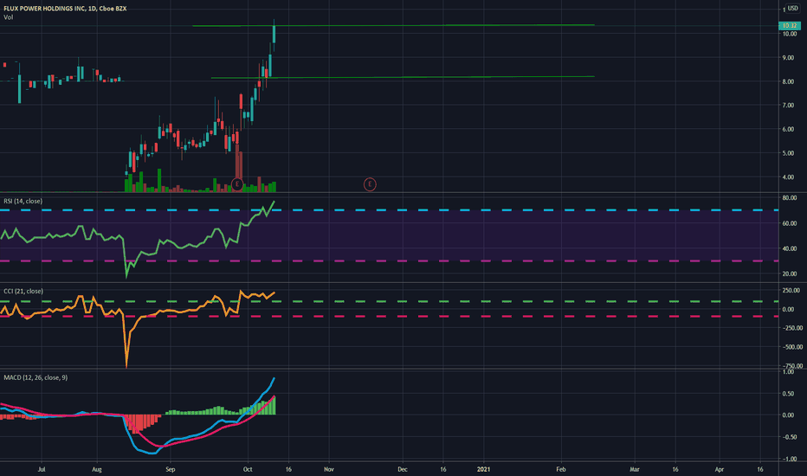Click the 60.00 label on RSI axis
Viewport: 807px width, 476px height.
pyautogui.click(x=790, y=223)
